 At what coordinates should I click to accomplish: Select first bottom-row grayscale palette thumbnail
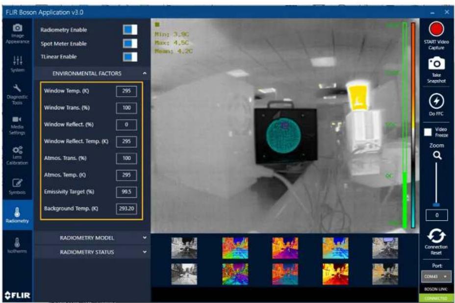tap(184, 274)
